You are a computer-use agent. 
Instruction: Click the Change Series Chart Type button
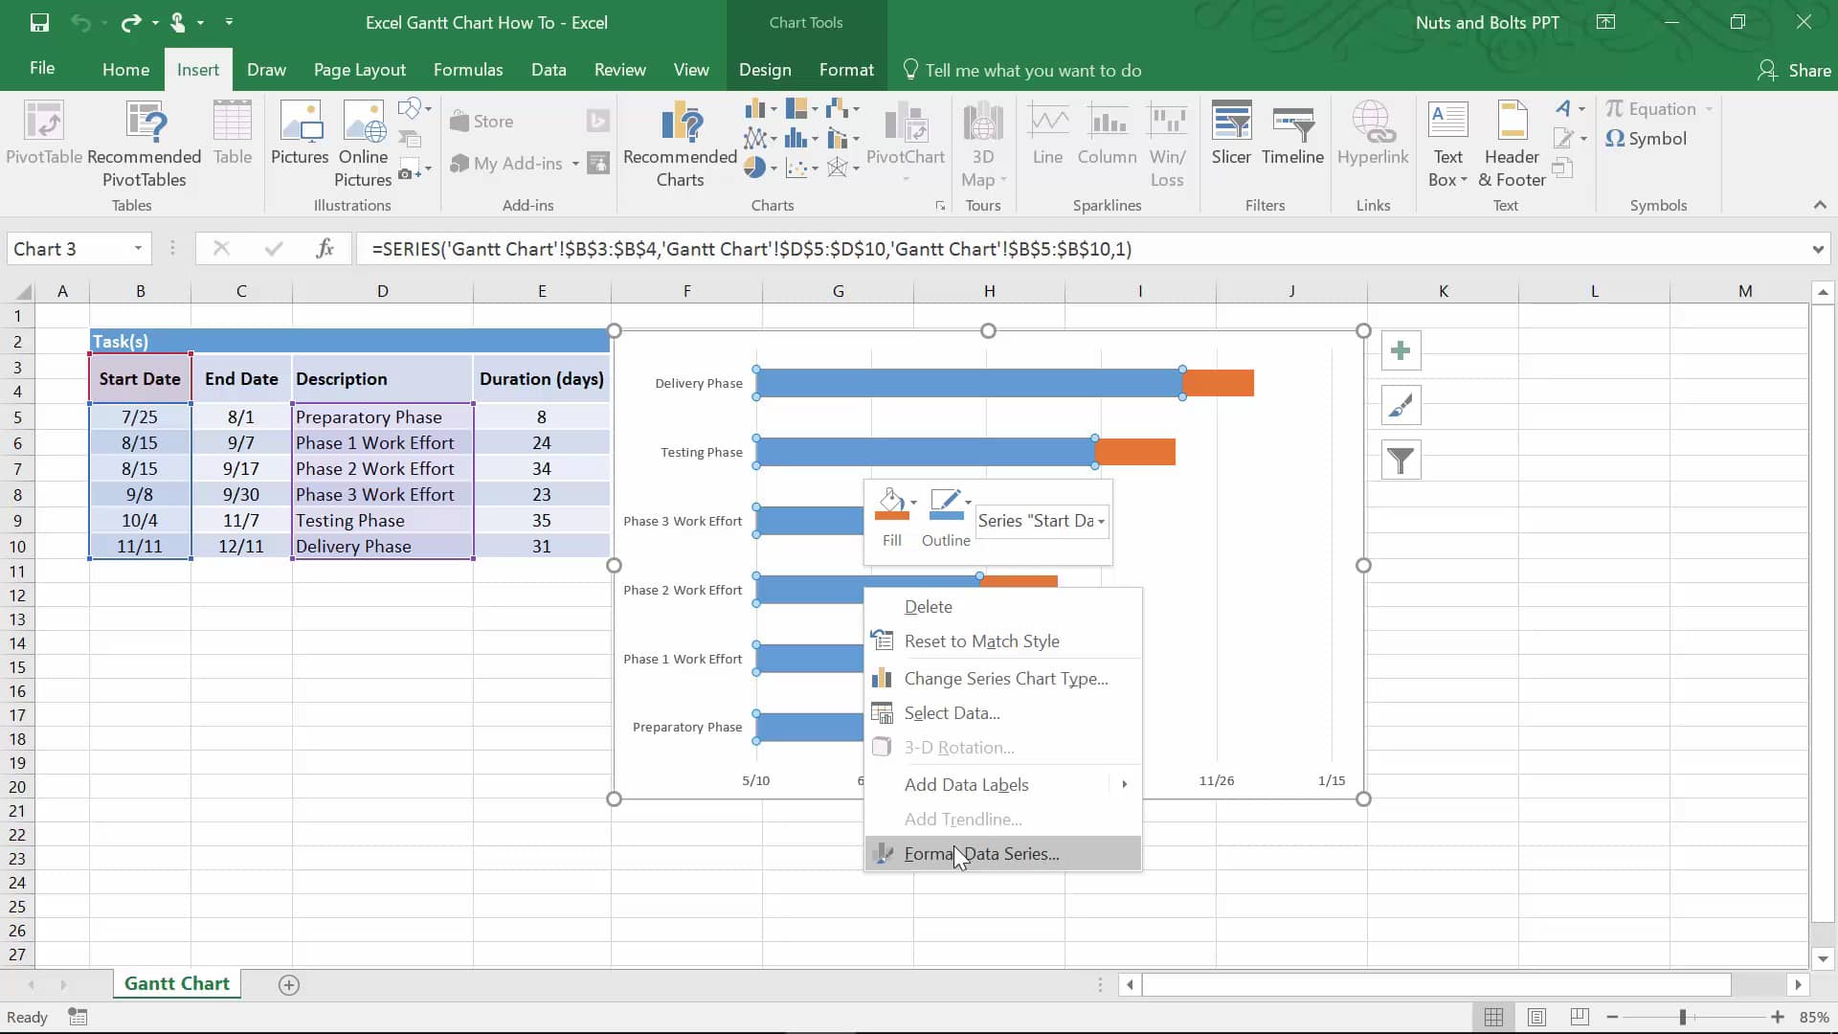(1006, 678)
